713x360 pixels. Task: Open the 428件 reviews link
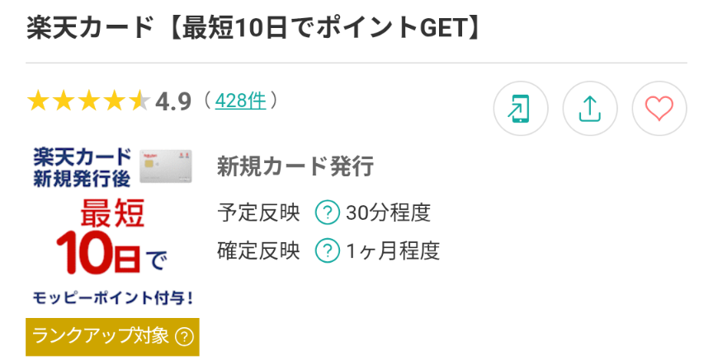240,101
